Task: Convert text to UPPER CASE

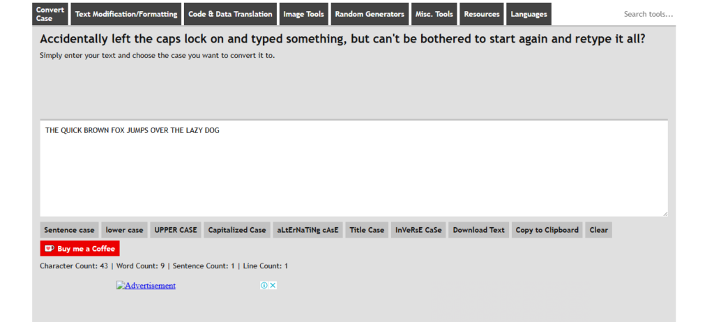Action: (x=176, y=230)
